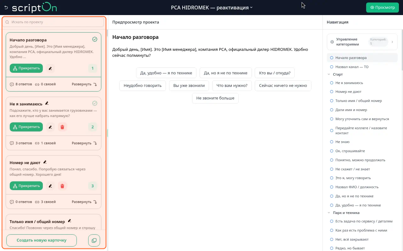
Task: Delete the "Номер не дают" card via trash icon
Action: (x=62, y=186)
